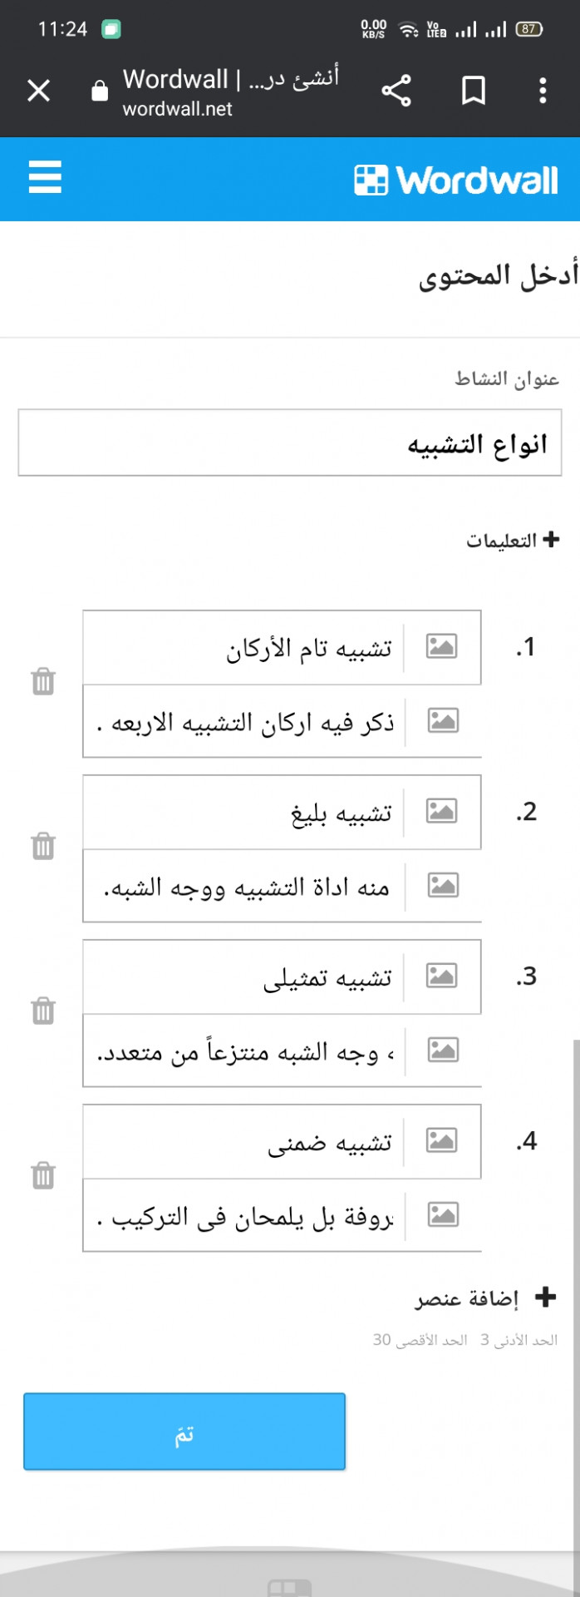The width and height of the screenshot is (580, 1597).
Task: Click the Wordwall logo link
Action: click(455, 180)
